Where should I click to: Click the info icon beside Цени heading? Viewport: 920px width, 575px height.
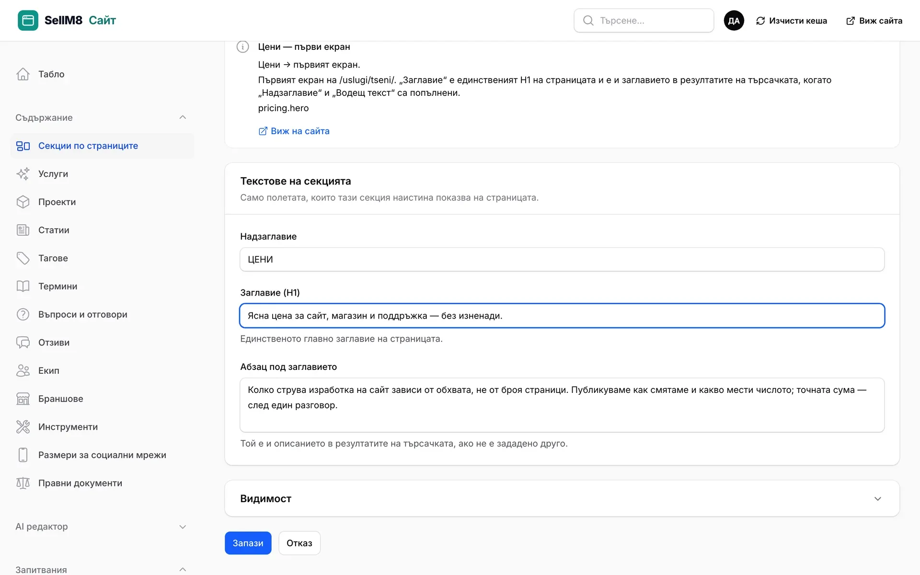(x=242, y=46)
